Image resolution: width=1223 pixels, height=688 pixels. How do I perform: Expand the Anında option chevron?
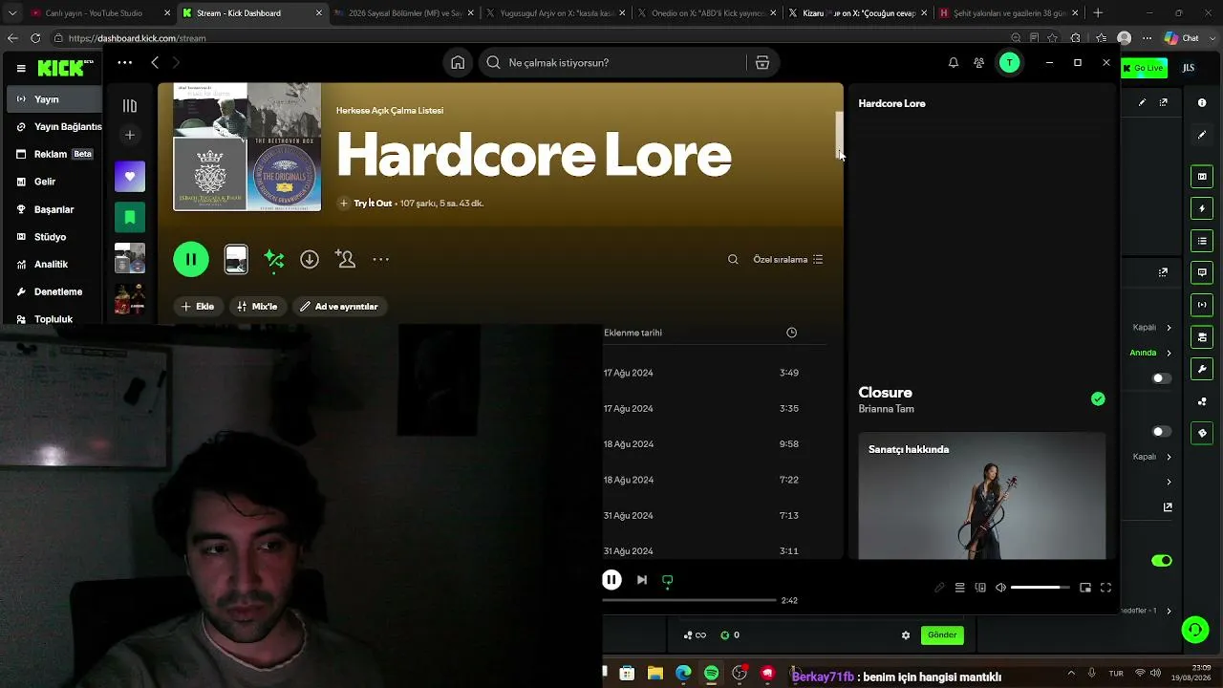click(1169, 353)
